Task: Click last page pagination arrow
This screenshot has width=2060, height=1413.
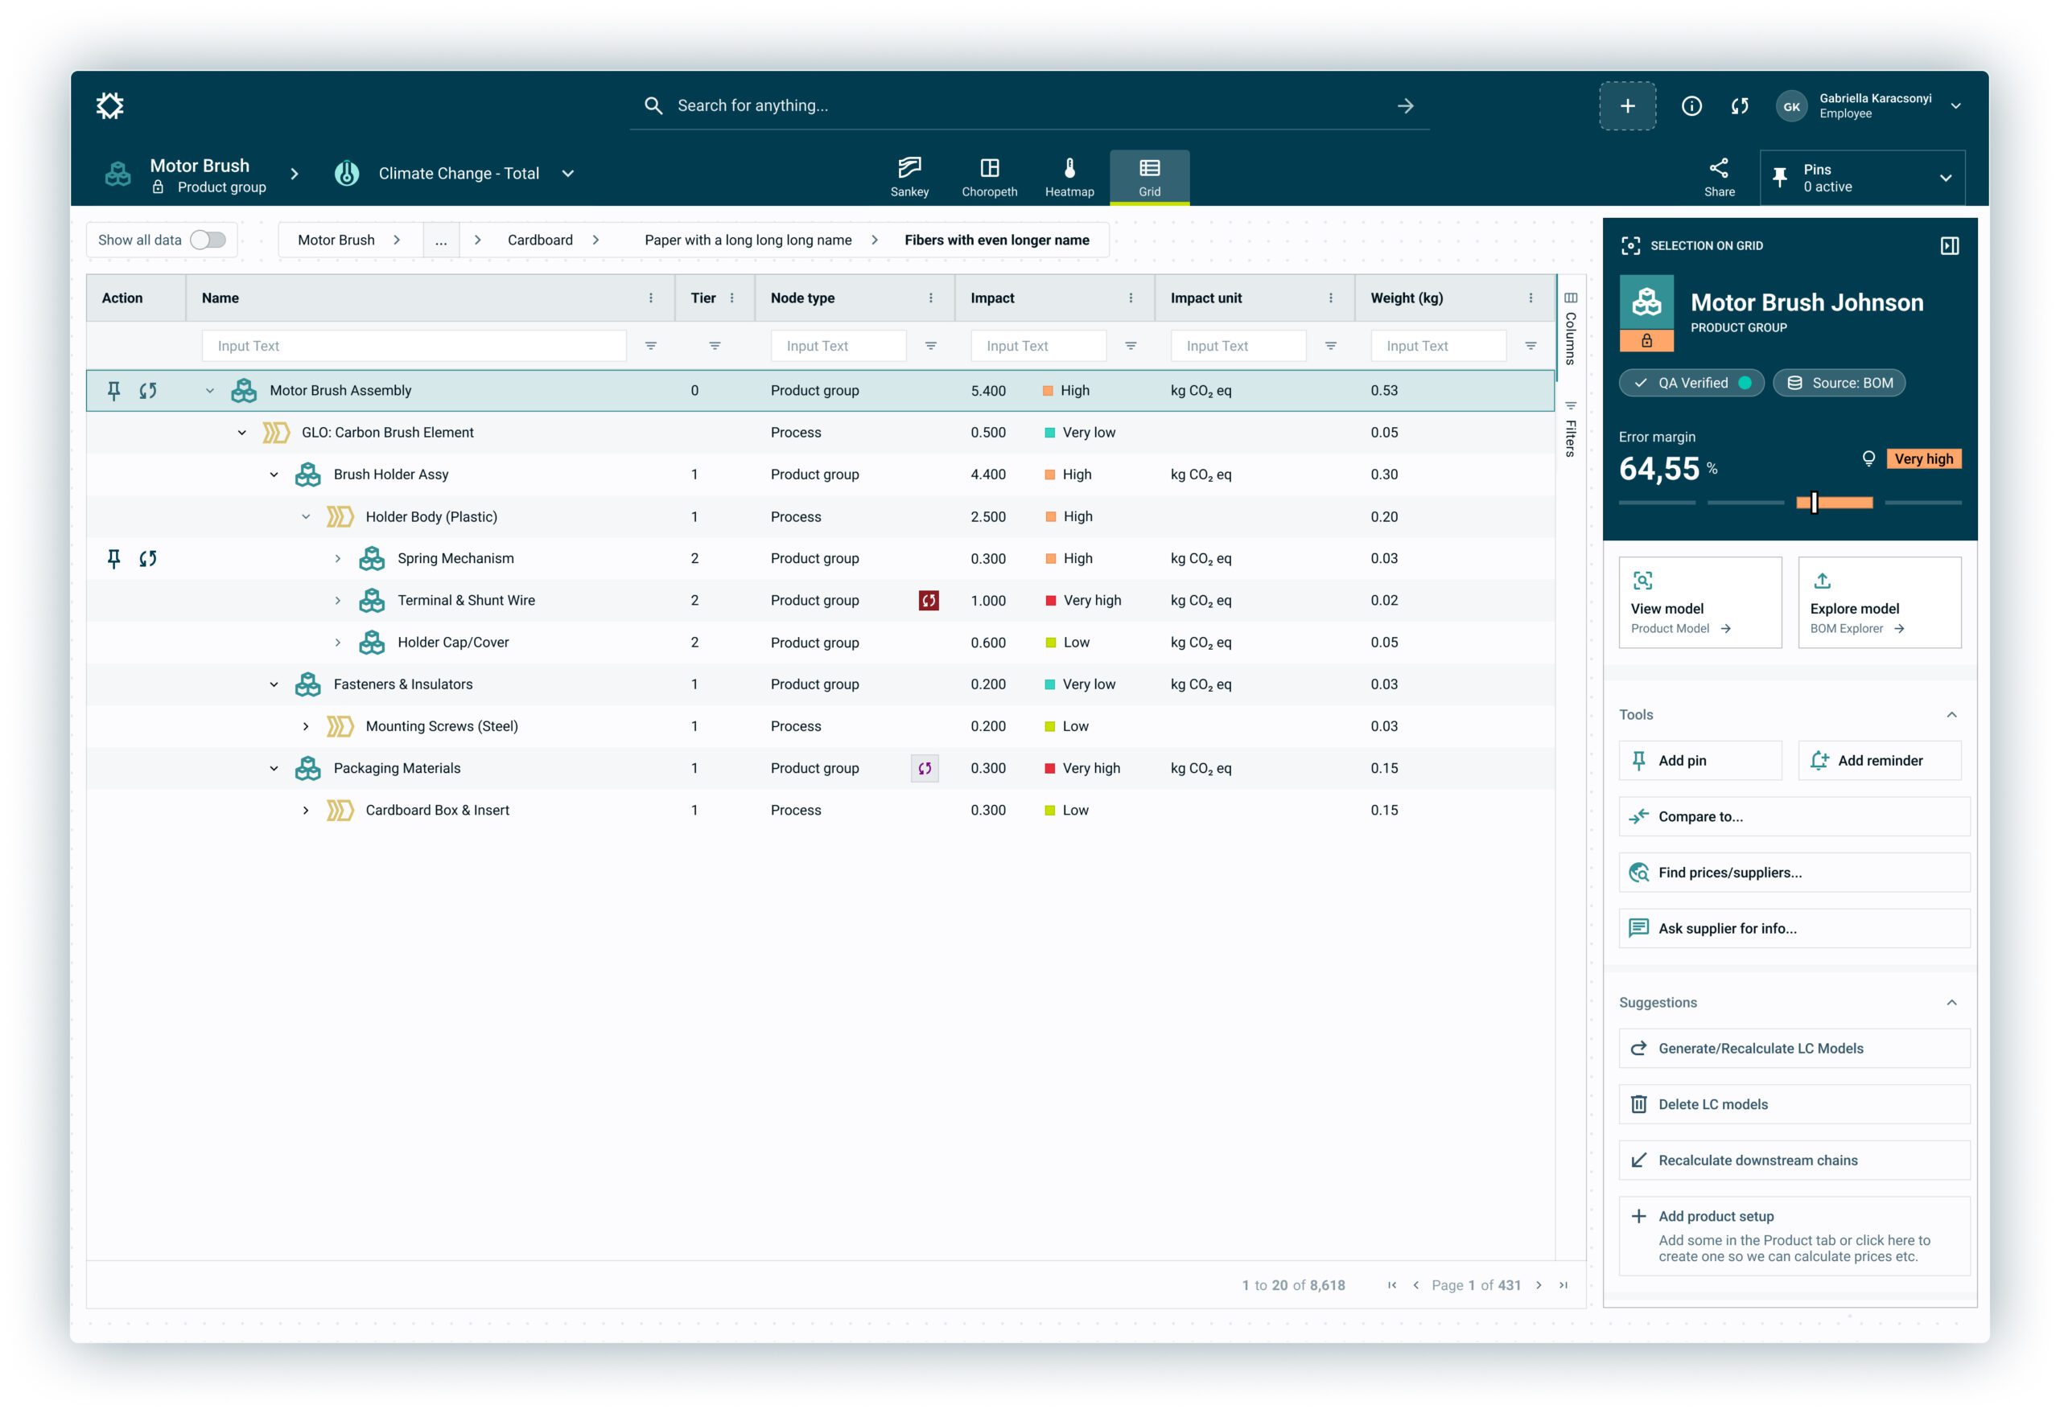Action: pyautogui.click(x=1564, y=1284)
